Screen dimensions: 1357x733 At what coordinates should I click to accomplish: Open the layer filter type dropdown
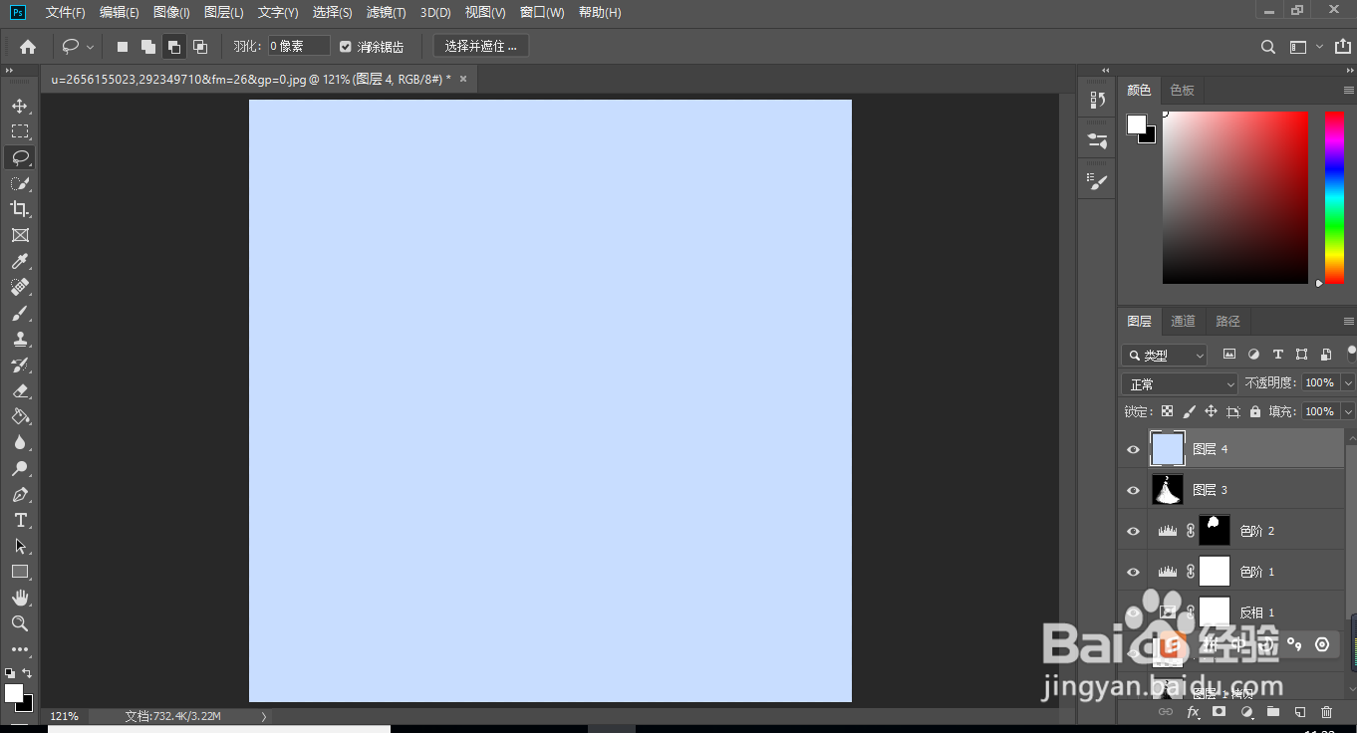click(1164, 355)
